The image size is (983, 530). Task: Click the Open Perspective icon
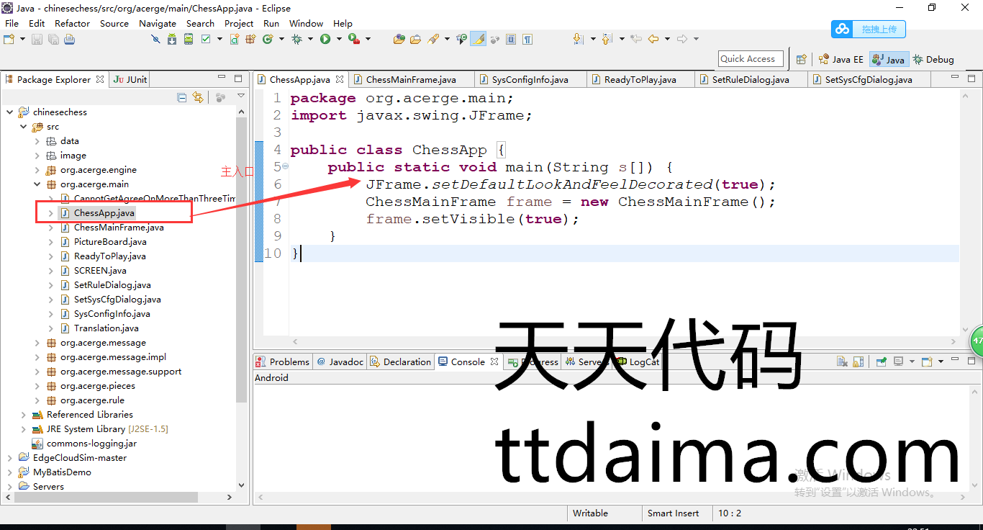[x=802, y=59]
